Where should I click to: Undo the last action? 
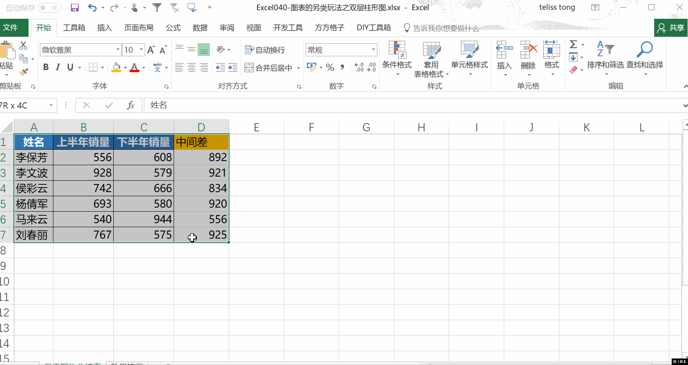pos(93,7)
